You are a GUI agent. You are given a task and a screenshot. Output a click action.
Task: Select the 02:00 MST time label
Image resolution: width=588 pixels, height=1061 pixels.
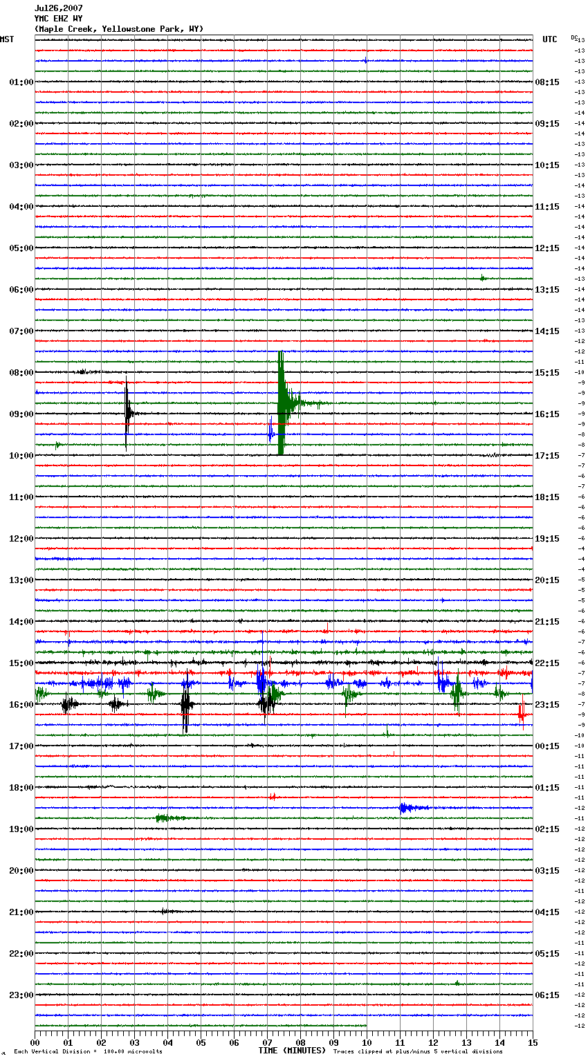coord(21,124)
